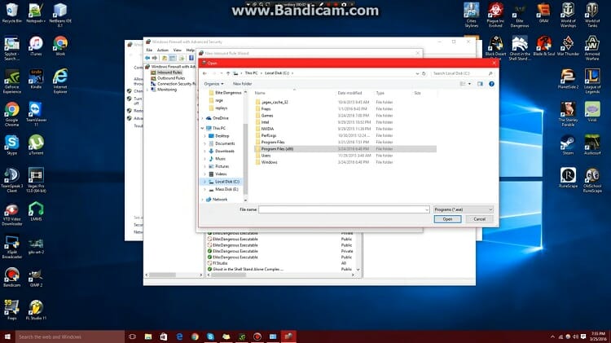Click New folder in Open dialog
Image resolution: width=611 pixels, height=343 pixels.
[x=242, y=84]
